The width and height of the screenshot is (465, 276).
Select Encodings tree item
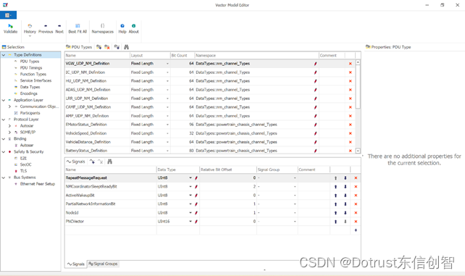[x=28, y=93]
